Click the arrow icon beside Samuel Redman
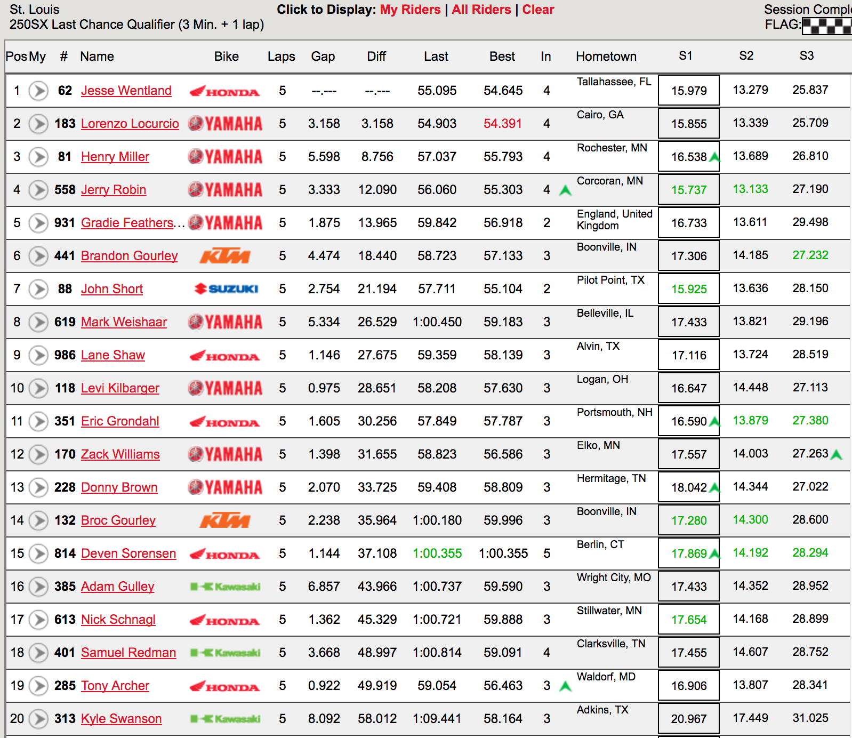The height and width of the screenshot is (738, 852). tap(38, 653)
